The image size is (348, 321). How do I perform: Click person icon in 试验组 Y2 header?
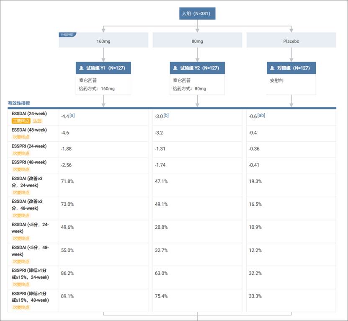pyautogui.click(x=175, y=68)
